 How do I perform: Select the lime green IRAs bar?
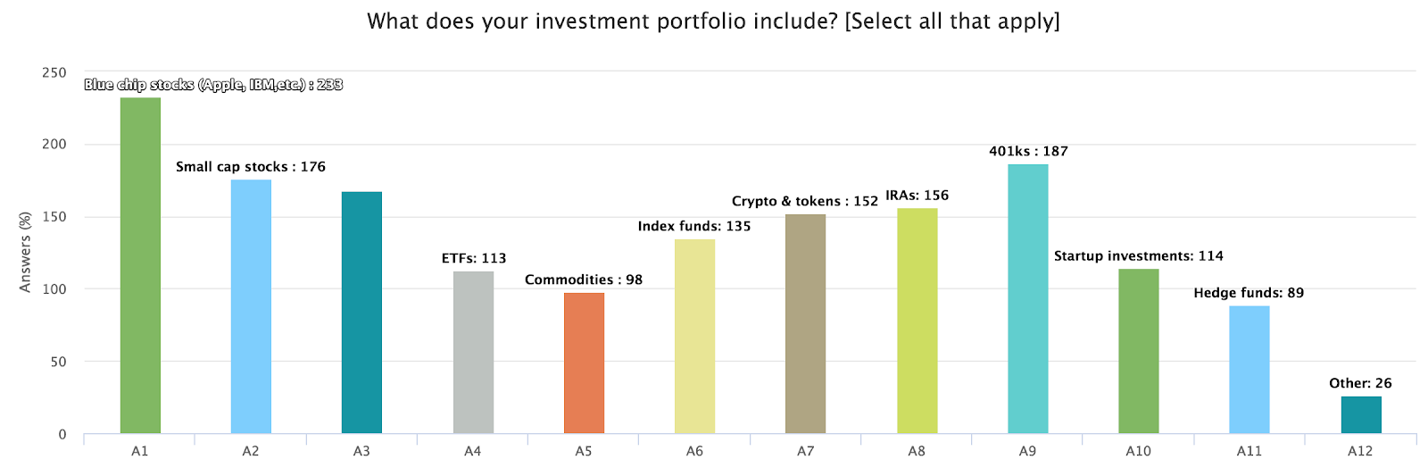tap(917, 321)
